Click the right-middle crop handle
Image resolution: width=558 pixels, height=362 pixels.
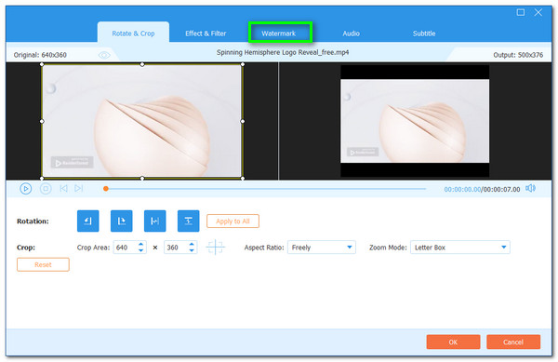click(x=243, y=121)
